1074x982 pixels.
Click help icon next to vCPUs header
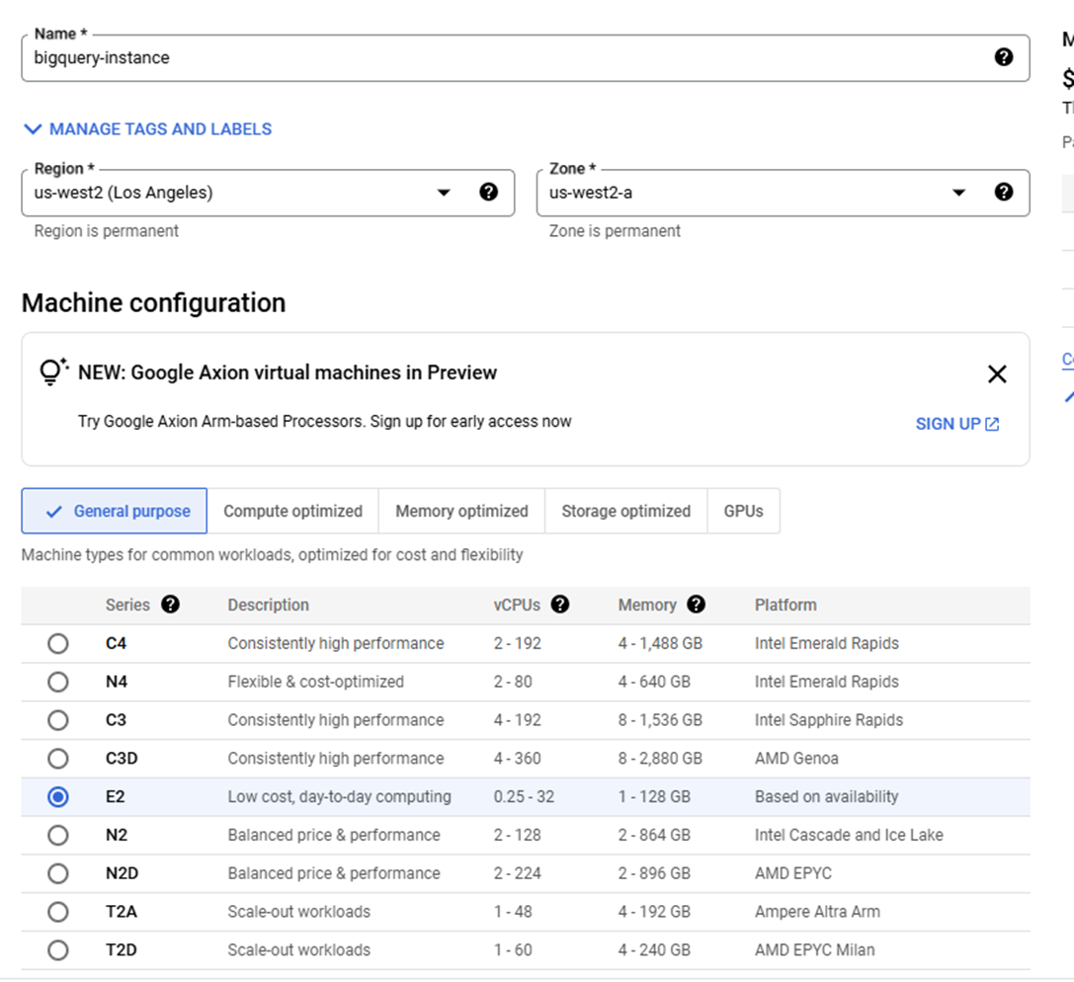[x=560, y=605]
